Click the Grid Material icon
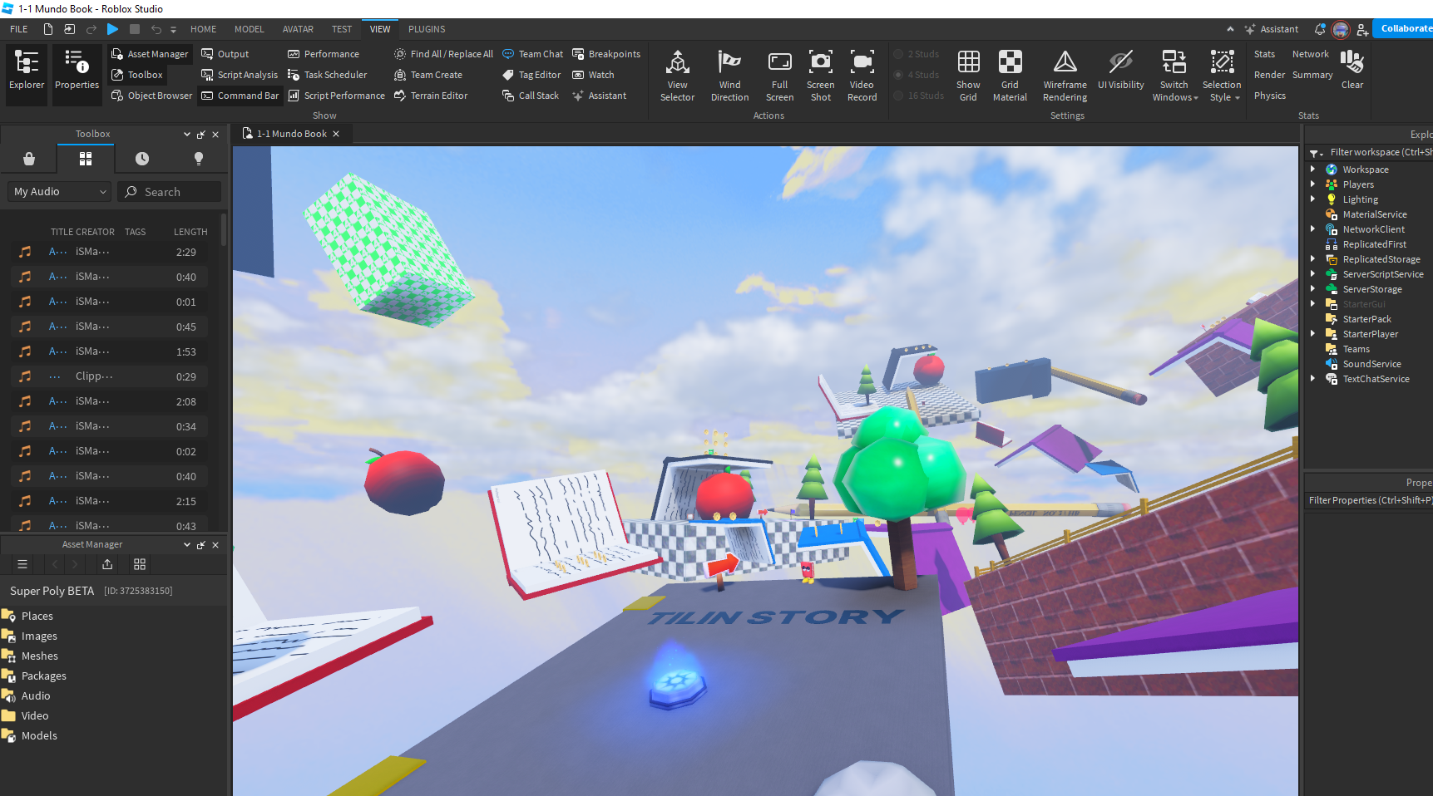The image size is (1433, 796). click(1010, 75)
